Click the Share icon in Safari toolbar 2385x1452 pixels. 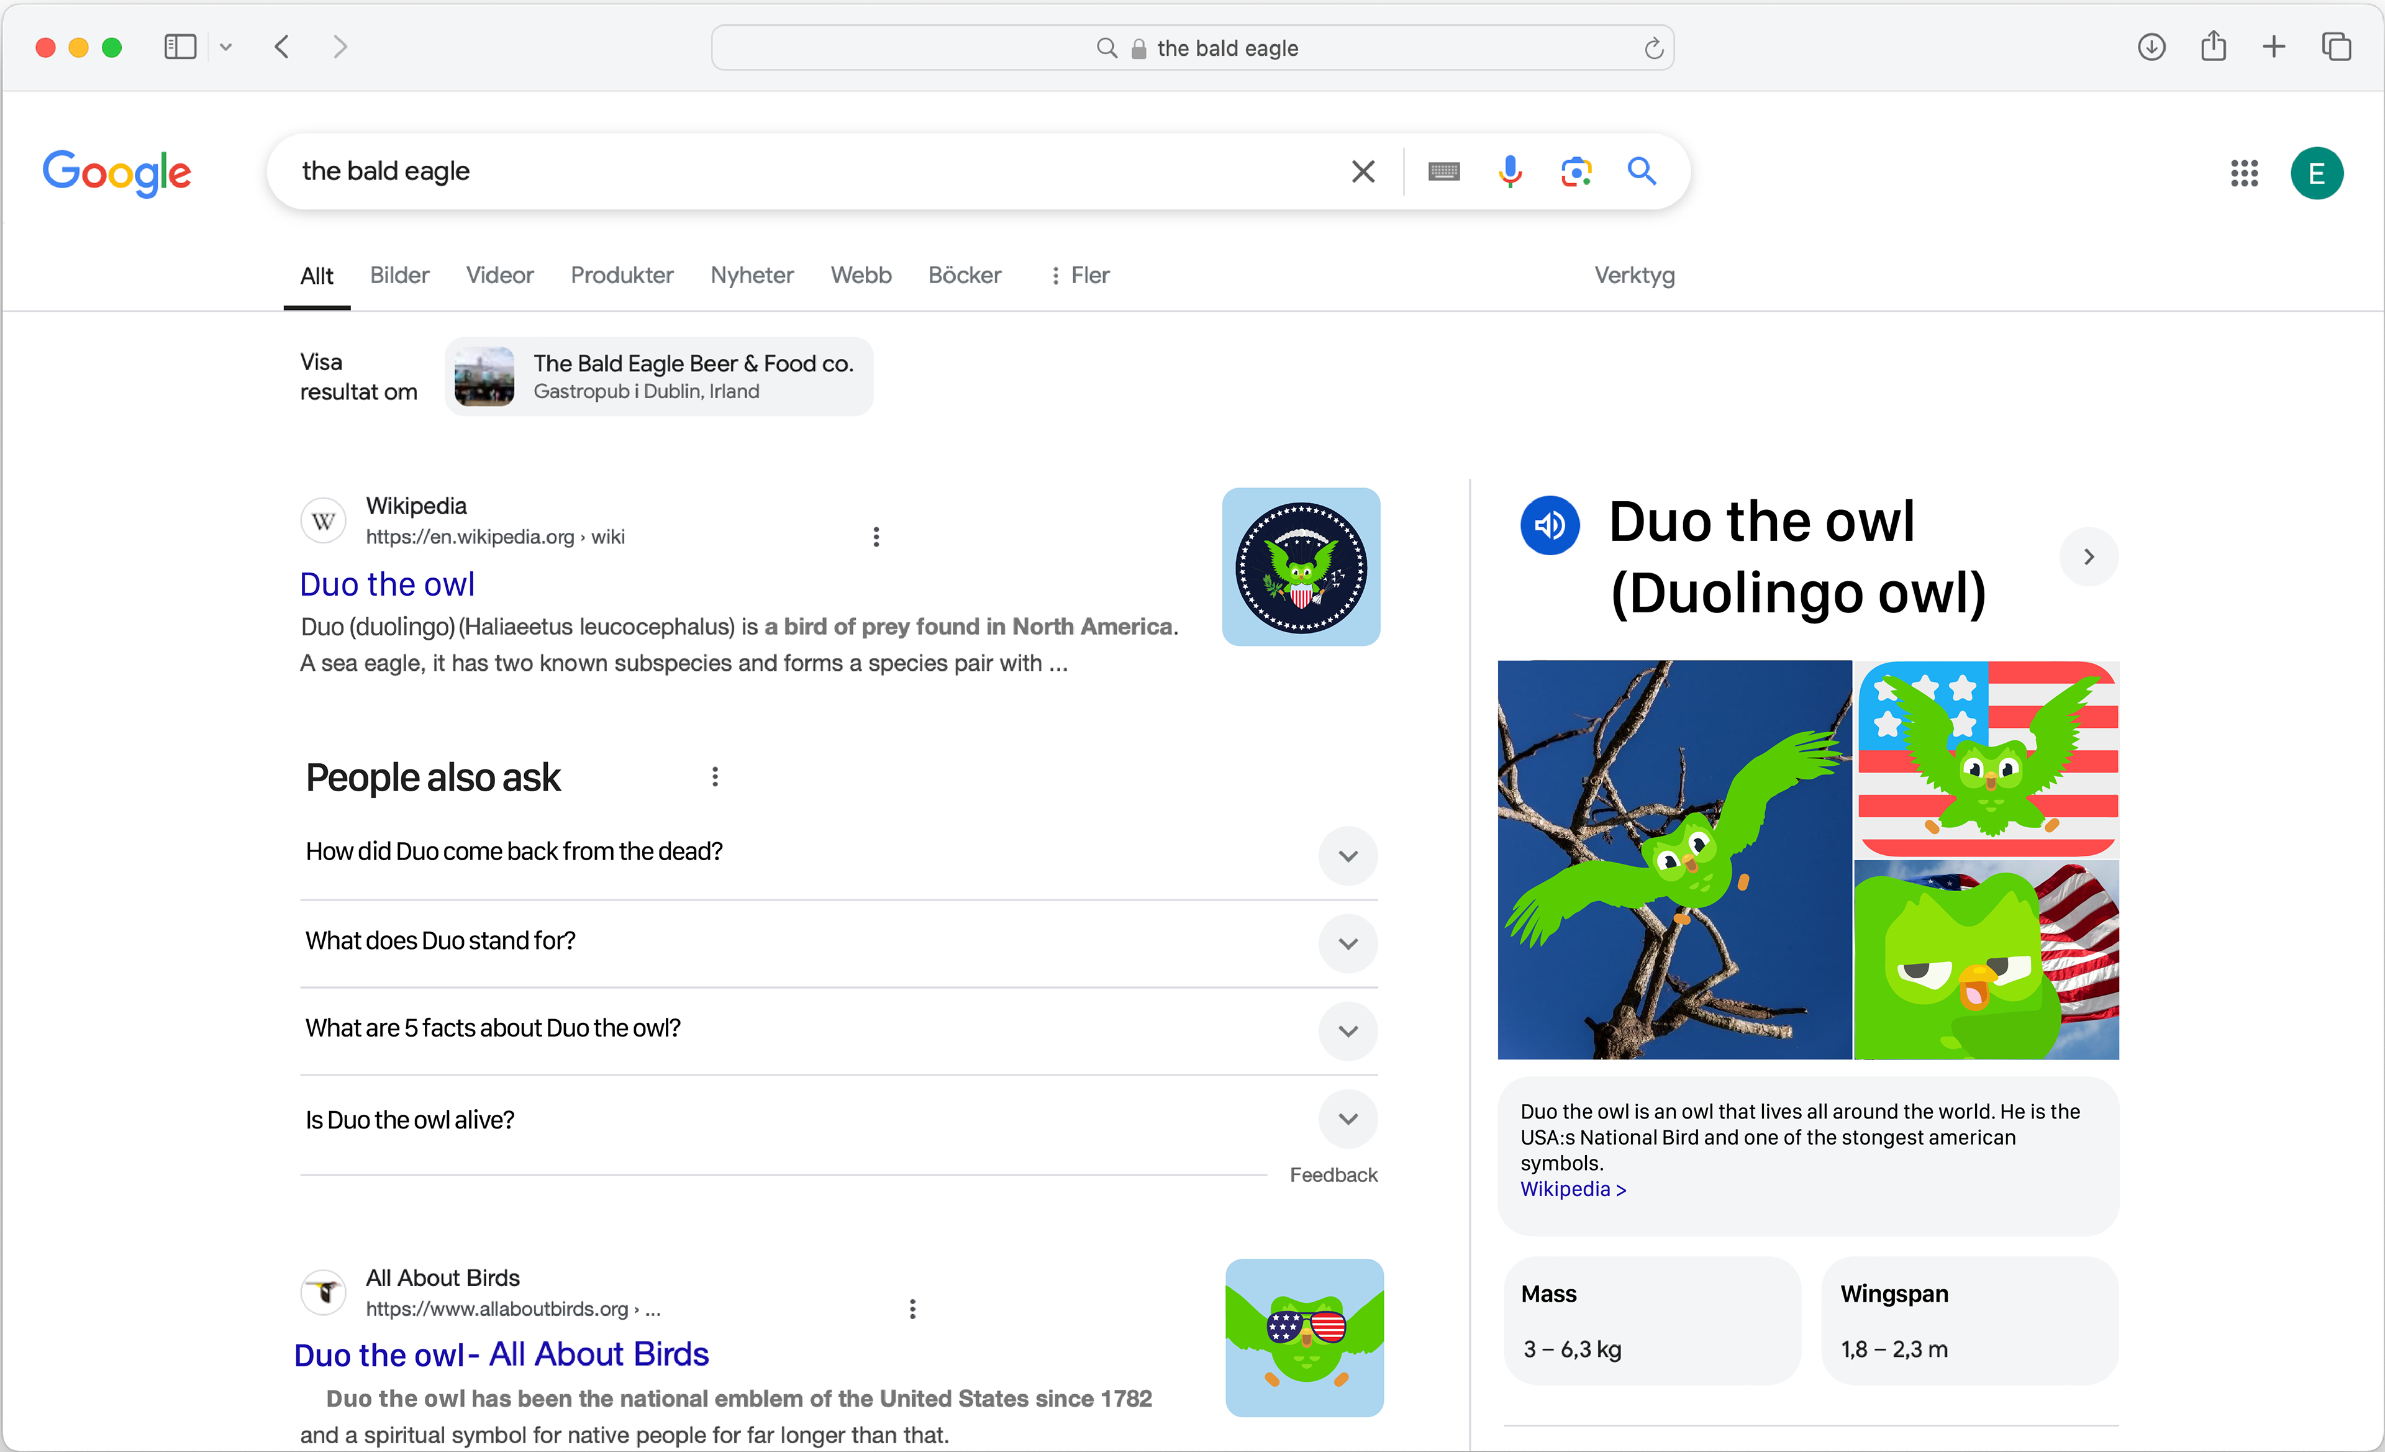point(2213,45)
